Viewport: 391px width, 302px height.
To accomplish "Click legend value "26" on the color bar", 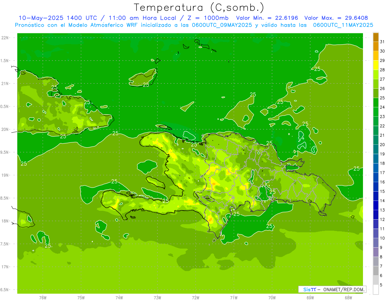I will coord(382,88).
